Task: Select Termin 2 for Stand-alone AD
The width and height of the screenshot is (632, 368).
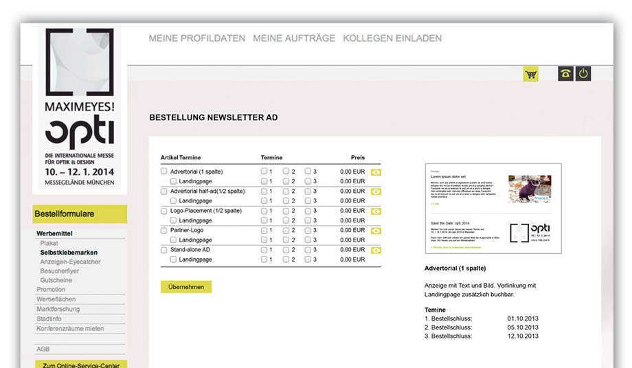Action: 286,251
